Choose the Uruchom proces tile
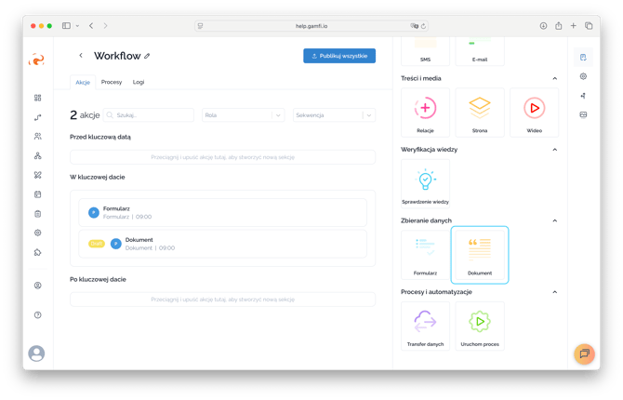 tap(480, 327)
